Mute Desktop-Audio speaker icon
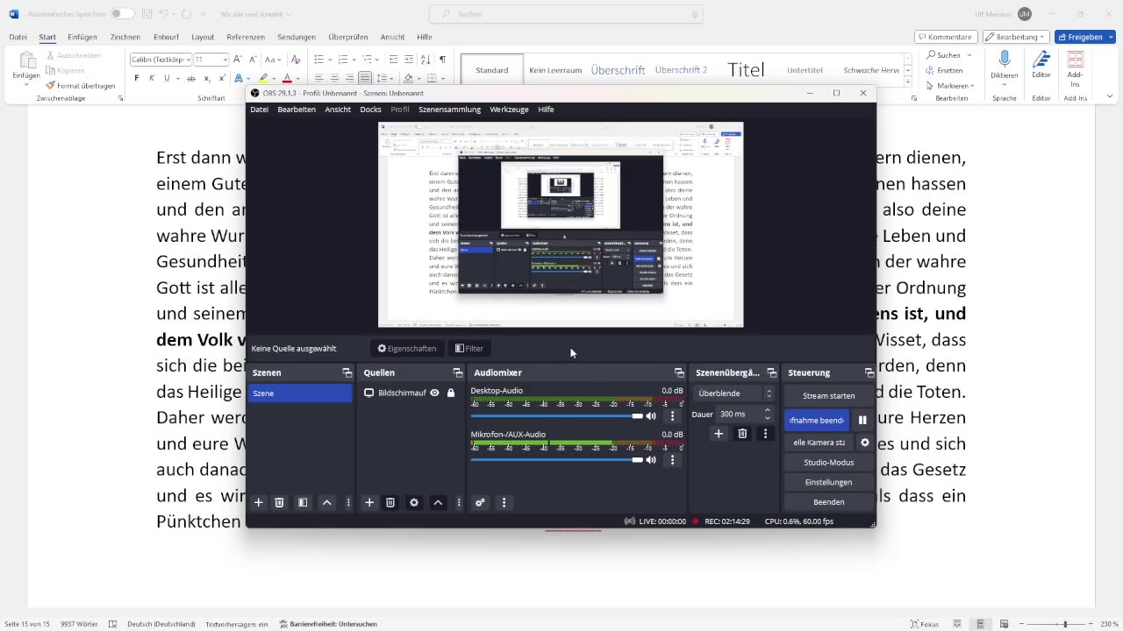The height and width of the screenshot is (631, 1123). coord(651,415)
